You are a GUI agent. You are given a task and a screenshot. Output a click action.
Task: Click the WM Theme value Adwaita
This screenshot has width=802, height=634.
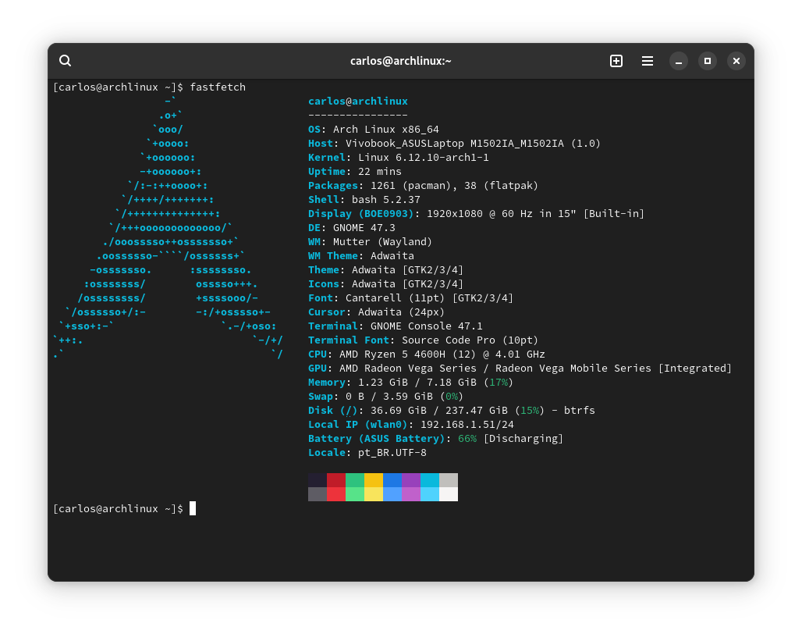[x=392, y=256]
